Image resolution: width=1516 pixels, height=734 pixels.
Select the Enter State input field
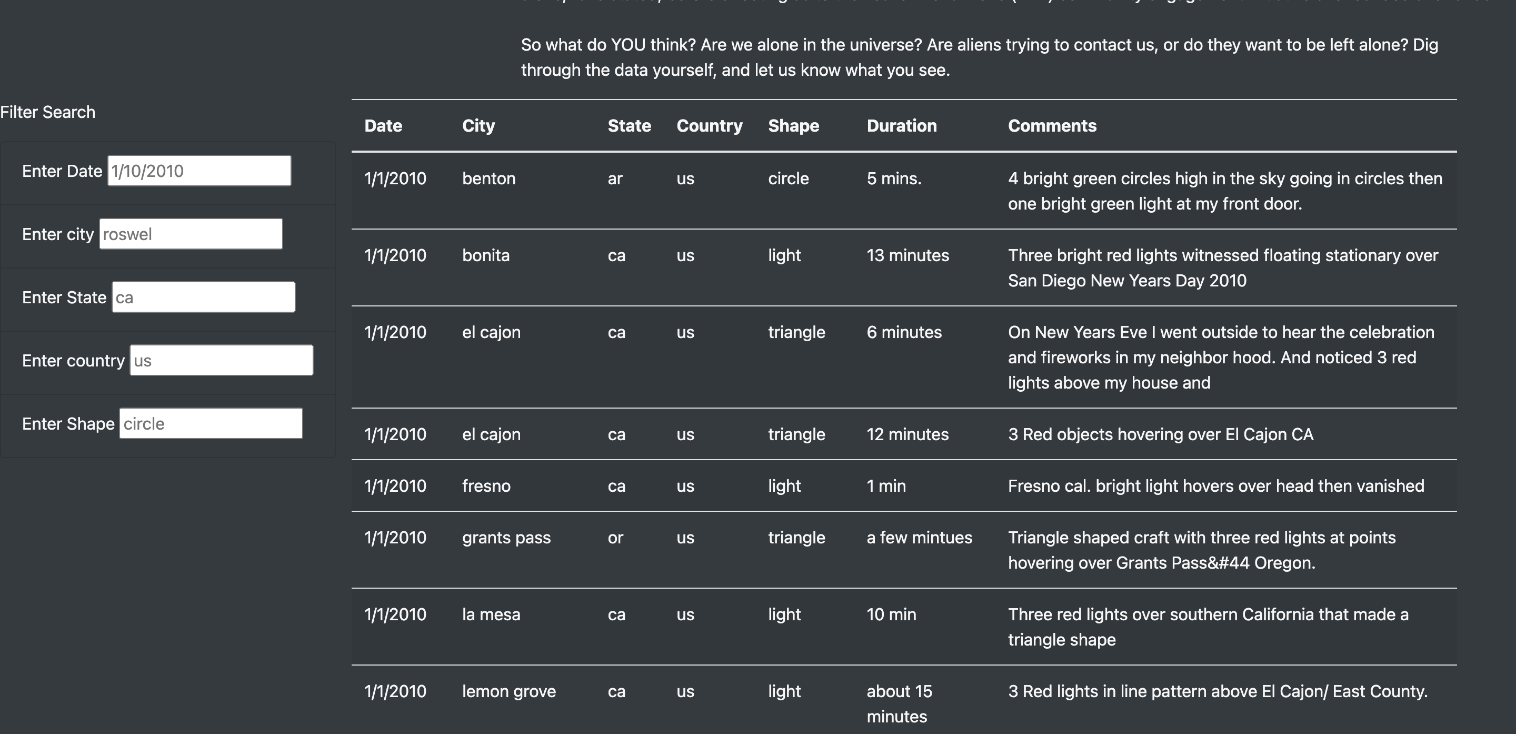point(204,297)
